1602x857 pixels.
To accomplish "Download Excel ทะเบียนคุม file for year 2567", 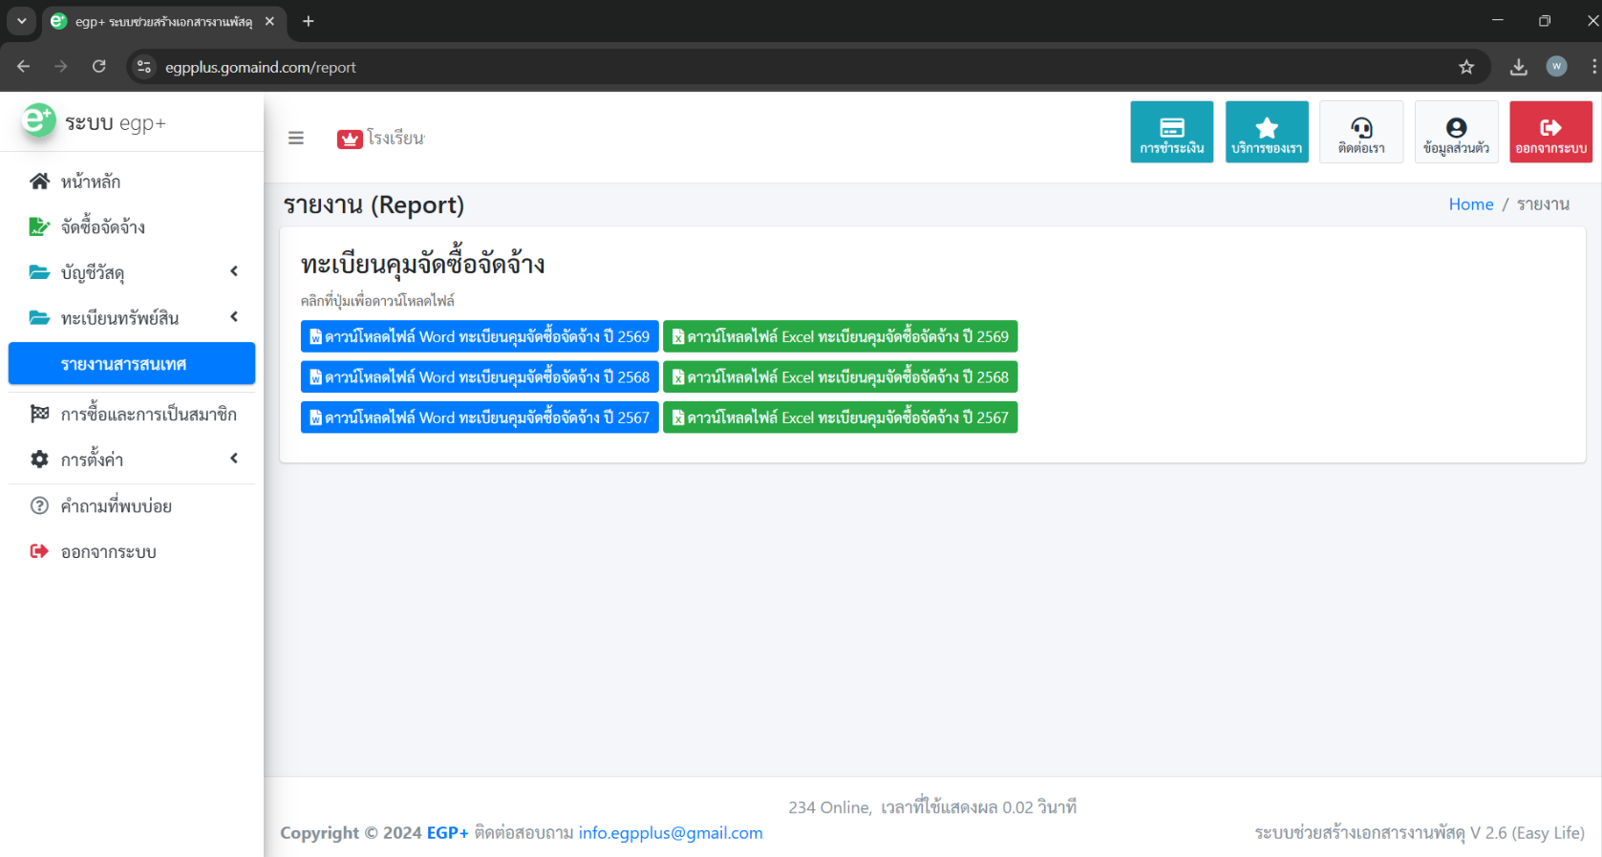I will pos(841,417).
